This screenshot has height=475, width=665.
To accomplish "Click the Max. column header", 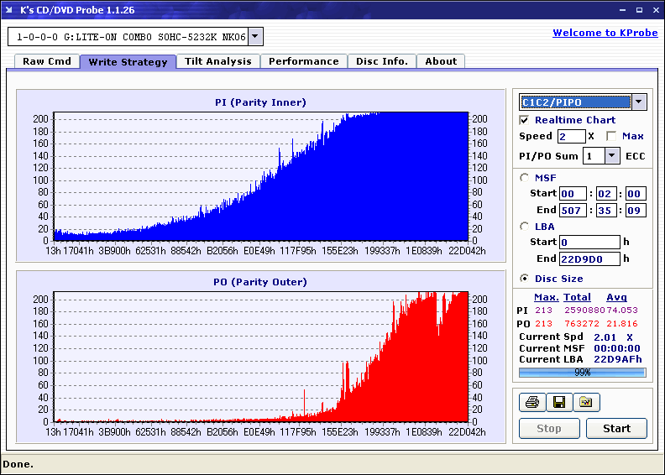I will [547, 297].
